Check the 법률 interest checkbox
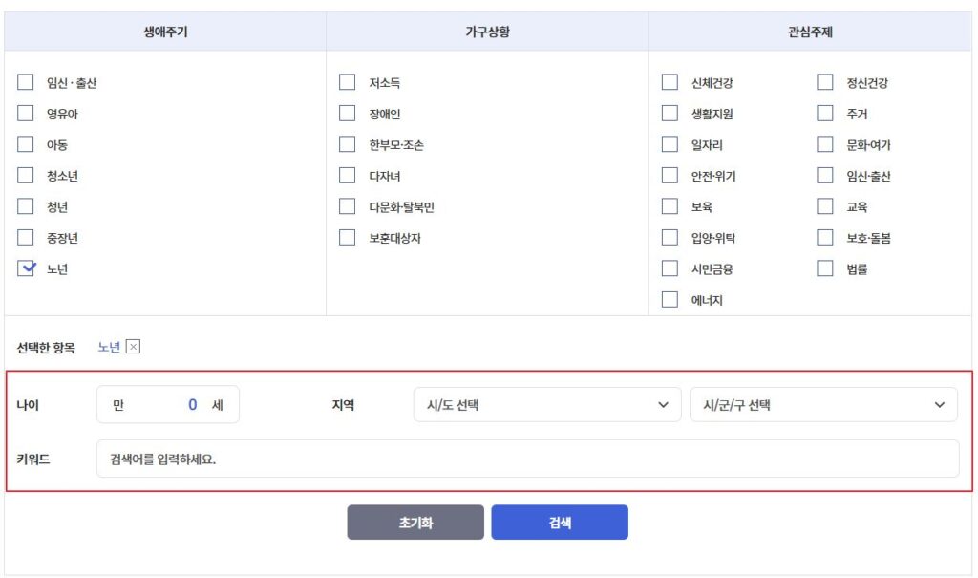Screen dimensions: 978x578 point(825,268)
